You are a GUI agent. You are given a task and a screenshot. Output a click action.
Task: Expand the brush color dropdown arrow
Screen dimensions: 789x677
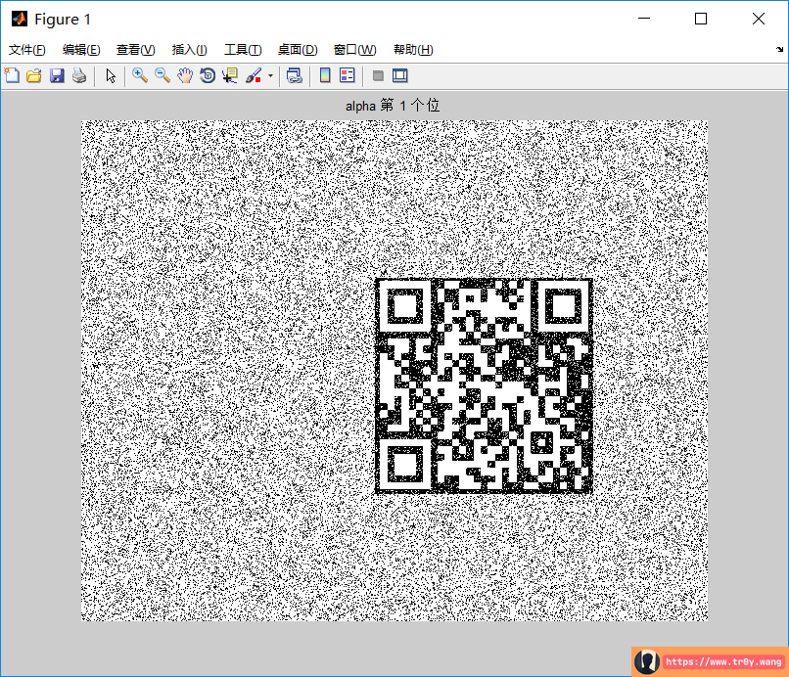tap(270, 75)
